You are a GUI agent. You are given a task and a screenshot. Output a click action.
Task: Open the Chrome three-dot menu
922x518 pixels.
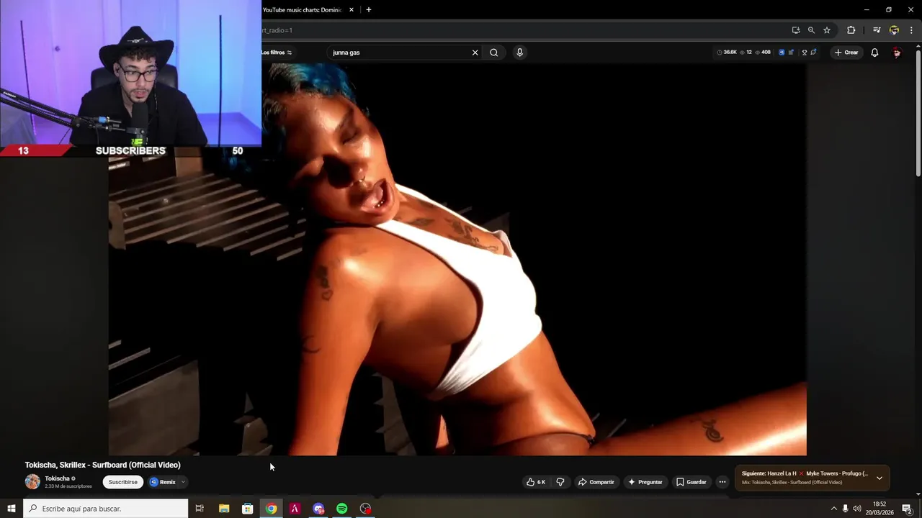click(911, 30)
